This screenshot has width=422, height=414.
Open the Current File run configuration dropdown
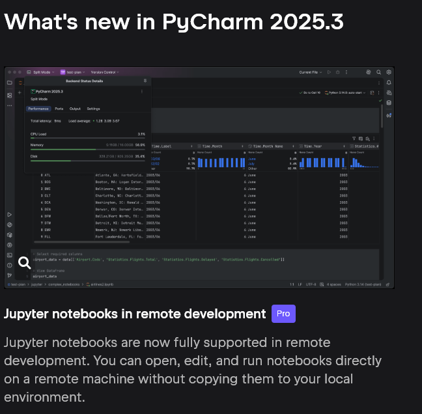pyautogui.click(x=310, y=72)
